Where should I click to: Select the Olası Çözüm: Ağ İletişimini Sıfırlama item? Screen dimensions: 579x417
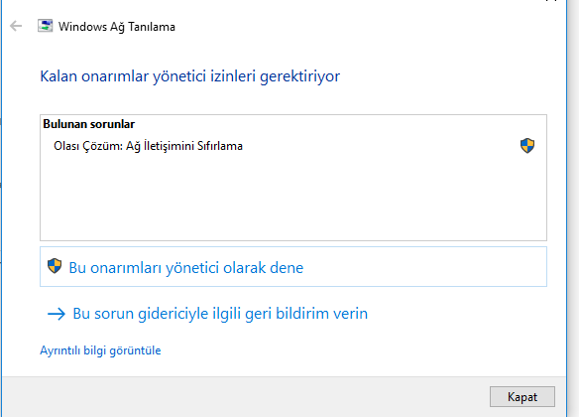[x=293, y=146]
